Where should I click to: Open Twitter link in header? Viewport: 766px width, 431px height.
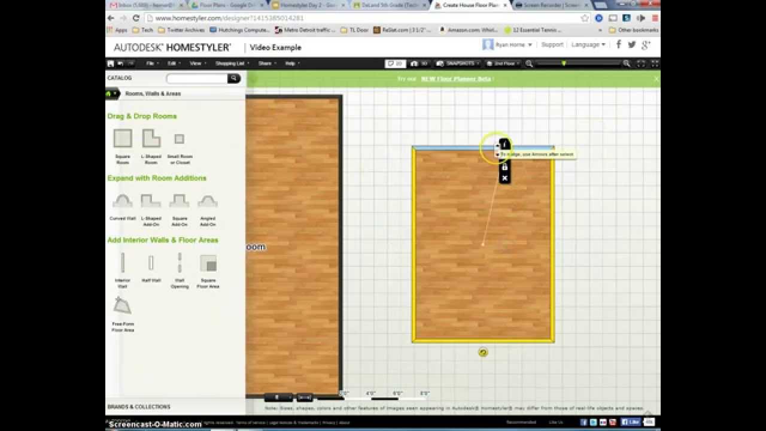pyautogui.click(x=632, y=44)
